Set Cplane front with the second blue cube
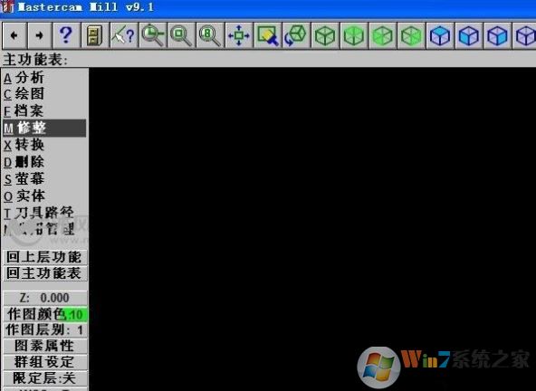This screenshot has height=391, width=536. pyautogui.click(x=468, y=35)
